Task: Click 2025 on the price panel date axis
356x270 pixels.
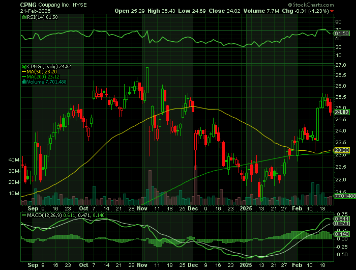Action: pyautogui.click(x=246, y=208)
